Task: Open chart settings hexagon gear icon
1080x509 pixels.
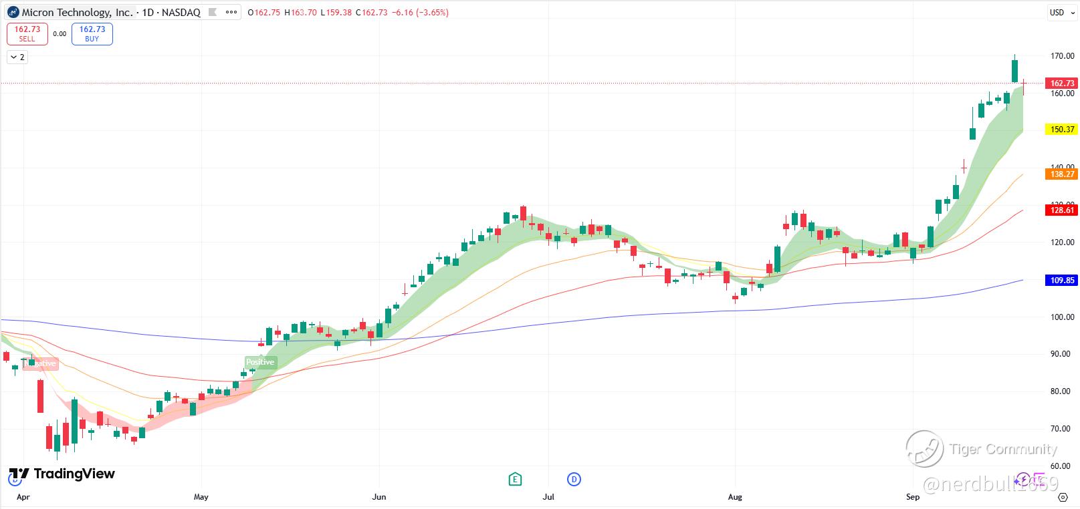Action: [1063, 497]
